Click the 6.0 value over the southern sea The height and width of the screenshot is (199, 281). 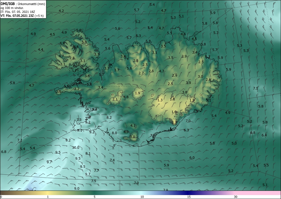[x=192, y=158]
